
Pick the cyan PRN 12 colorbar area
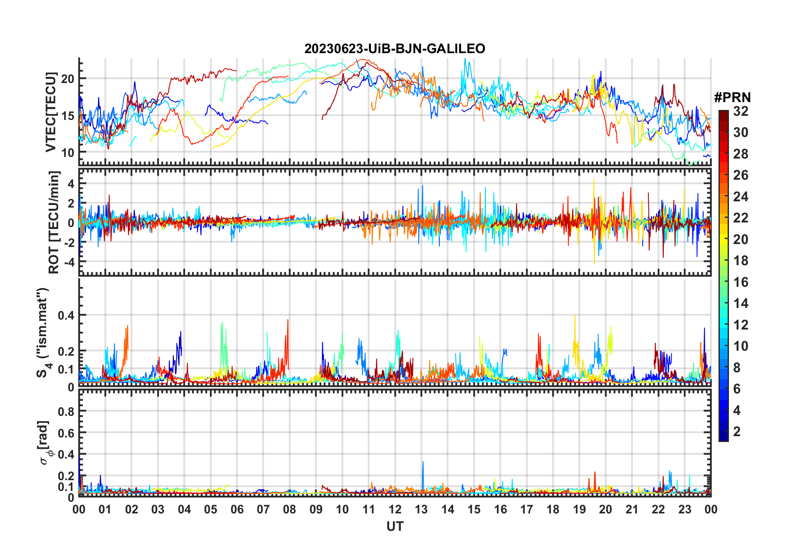(x=724, y=325)
